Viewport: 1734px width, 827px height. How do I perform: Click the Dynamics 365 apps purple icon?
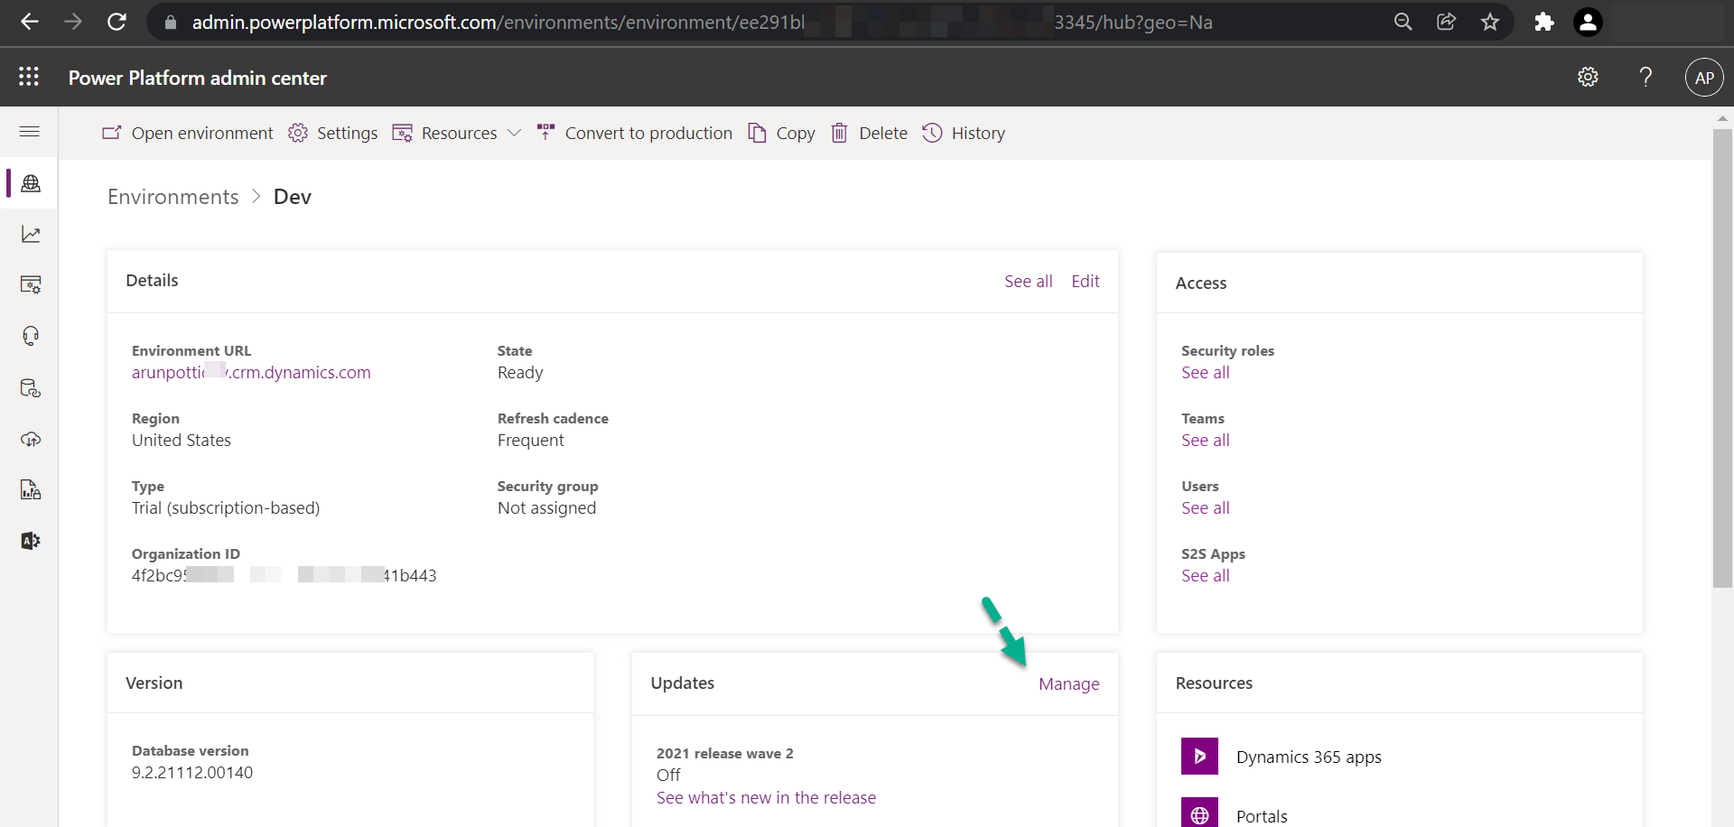click(x=1199, y=757)
